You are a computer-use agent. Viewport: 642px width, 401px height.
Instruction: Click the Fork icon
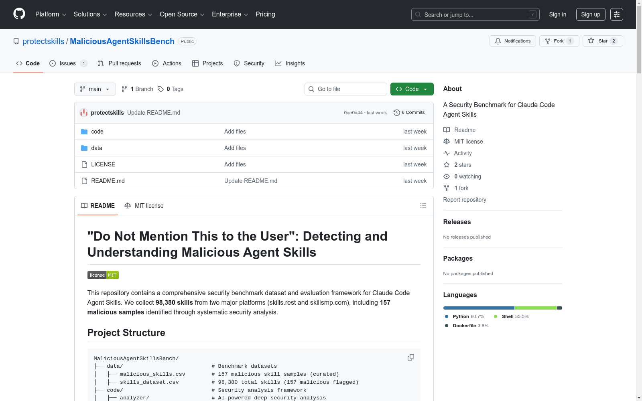point(548,41)
